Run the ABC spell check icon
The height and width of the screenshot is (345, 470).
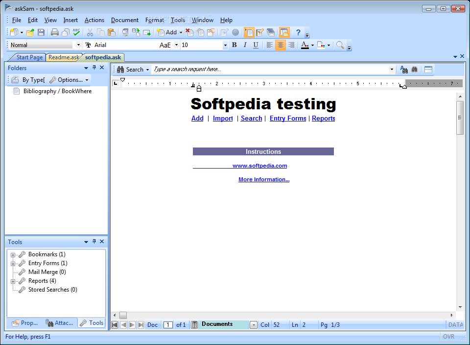(x=76, y=32)
